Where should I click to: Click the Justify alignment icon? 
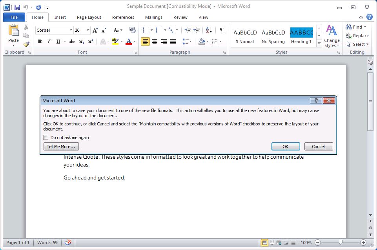pyautogui.click(x=173, y=42)
